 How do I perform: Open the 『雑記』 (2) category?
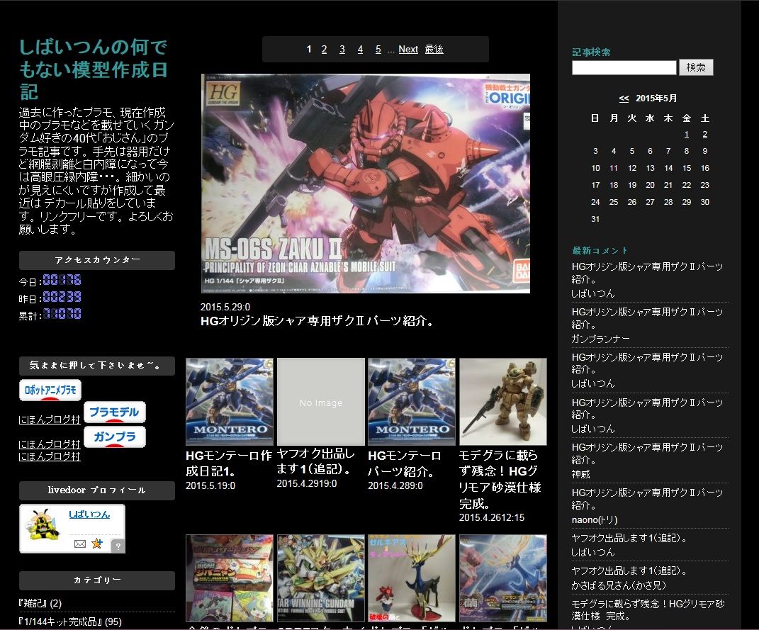(x=40, y=603)
